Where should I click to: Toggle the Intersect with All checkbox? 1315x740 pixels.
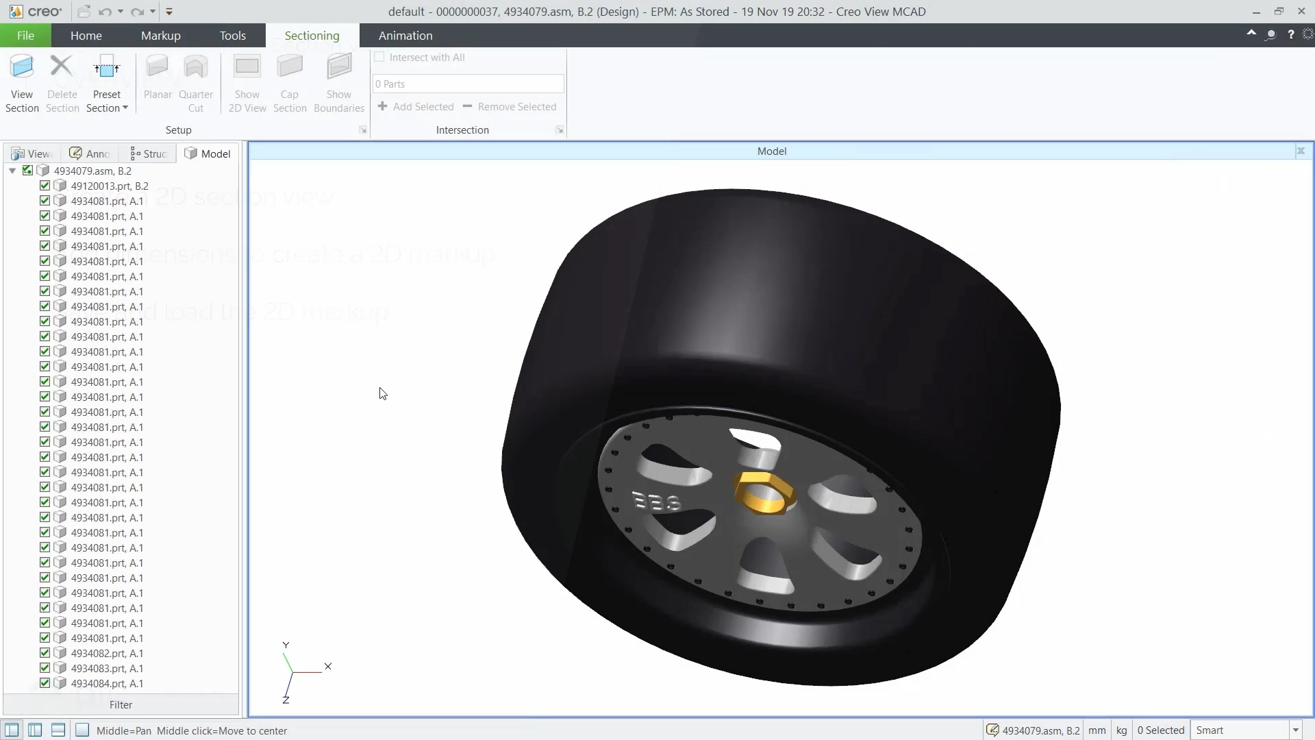[x=379, y=58]
